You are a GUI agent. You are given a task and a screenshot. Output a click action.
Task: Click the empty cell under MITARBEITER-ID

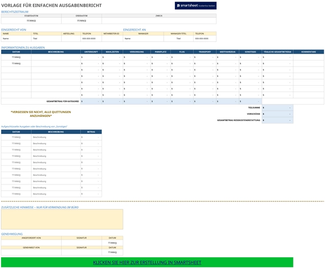coord(112,39)
